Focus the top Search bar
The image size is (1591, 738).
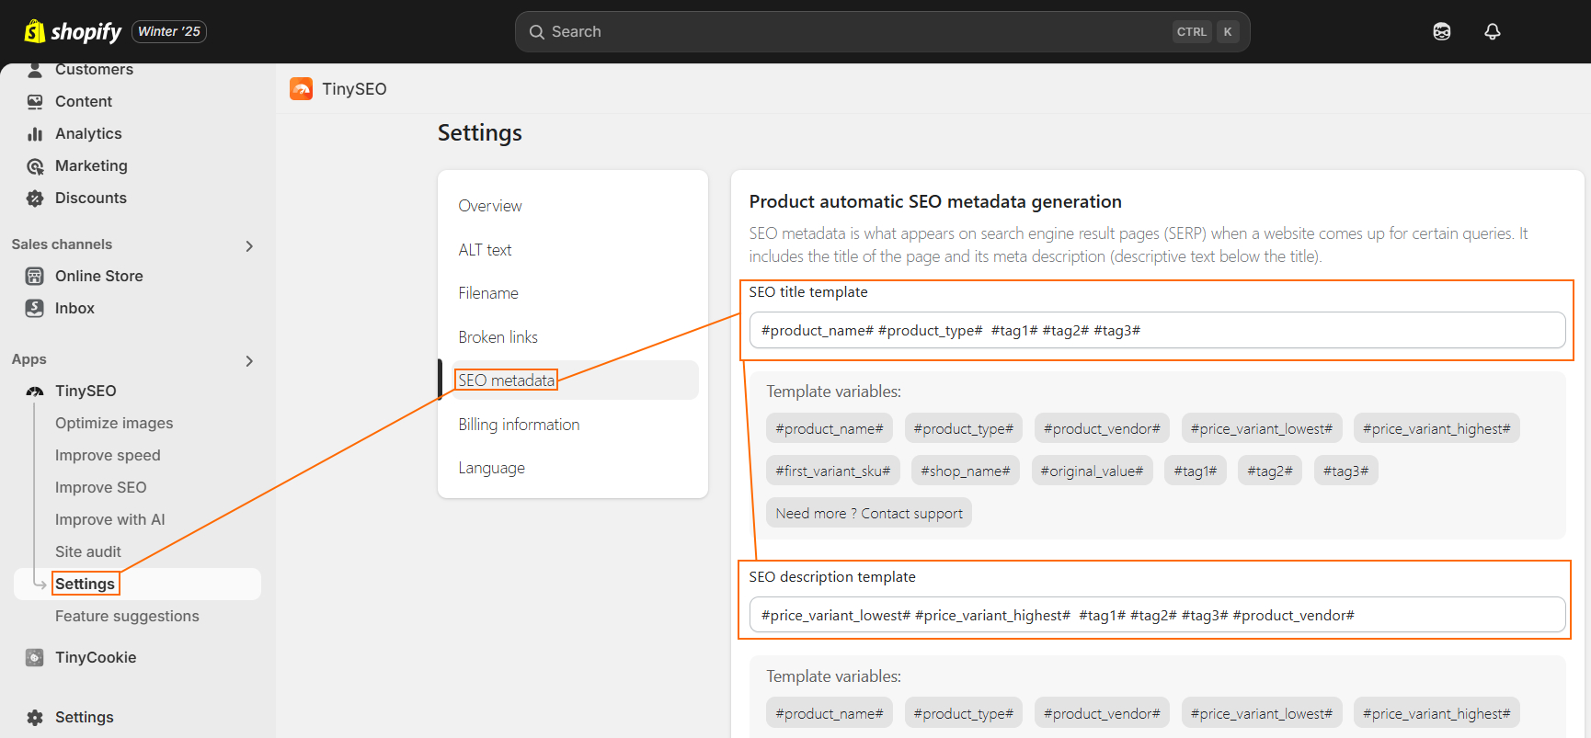pos(882,31)
